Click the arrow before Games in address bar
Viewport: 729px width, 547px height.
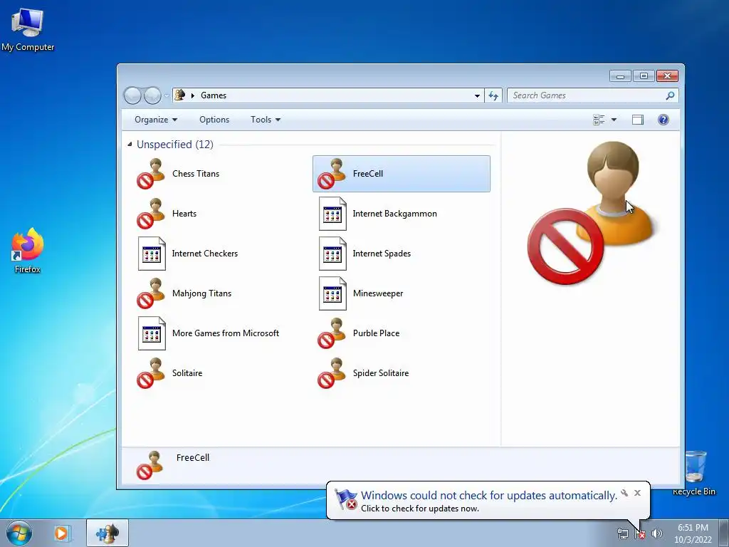pyautogui.click(x=192, y=95)
